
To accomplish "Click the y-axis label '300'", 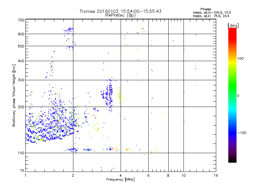I will click(21, 80).
